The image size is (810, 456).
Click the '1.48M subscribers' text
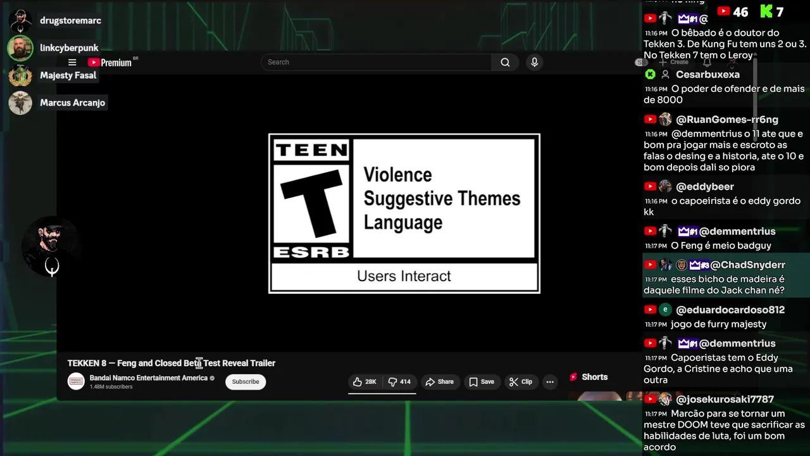pyautogui.click(x=111, y=387)
